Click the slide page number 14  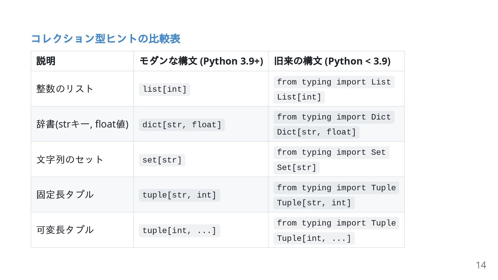point(481,265)
